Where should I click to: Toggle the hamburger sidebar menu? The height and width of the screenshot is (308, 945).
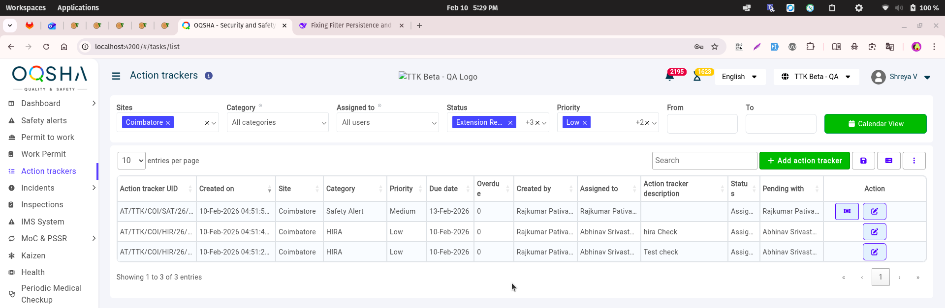[x=116, y=76]
